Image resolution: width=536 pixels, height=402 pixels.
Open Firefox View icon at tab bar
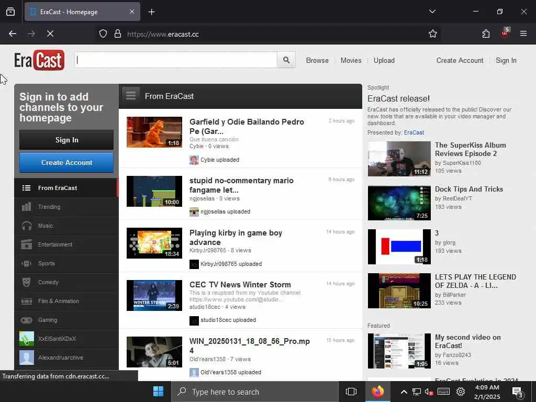10,12
